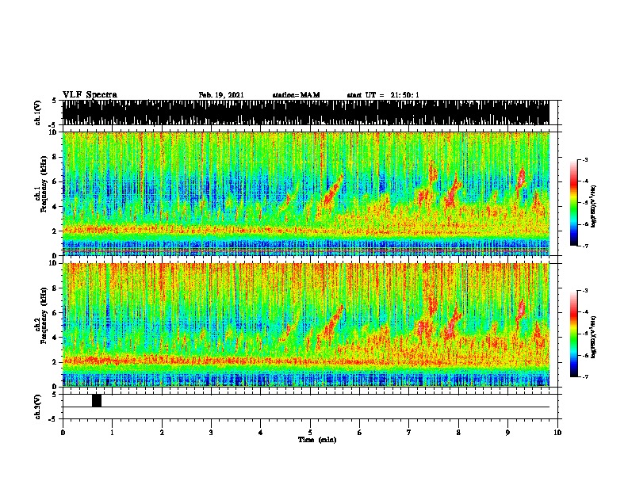Click the ch.2 color scale bar
The width and height of the screenshot is (628, 485).
[x=574, y=334]
